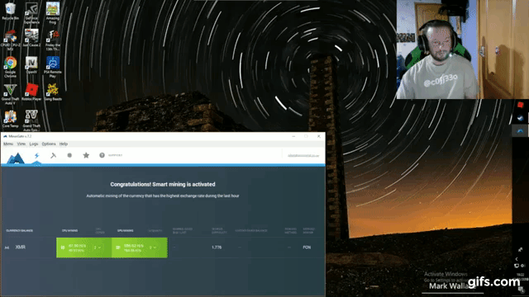Open the round coin icon tab in MinerGate

69,156
